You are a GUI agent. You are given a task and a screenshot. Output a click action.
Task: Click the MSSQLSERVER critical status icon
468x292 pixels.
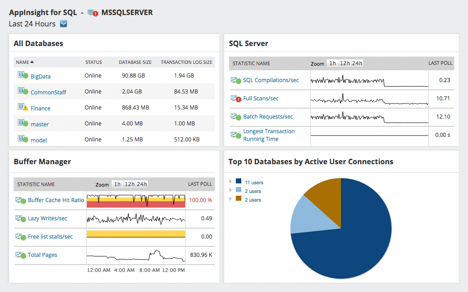pos(93,13)
